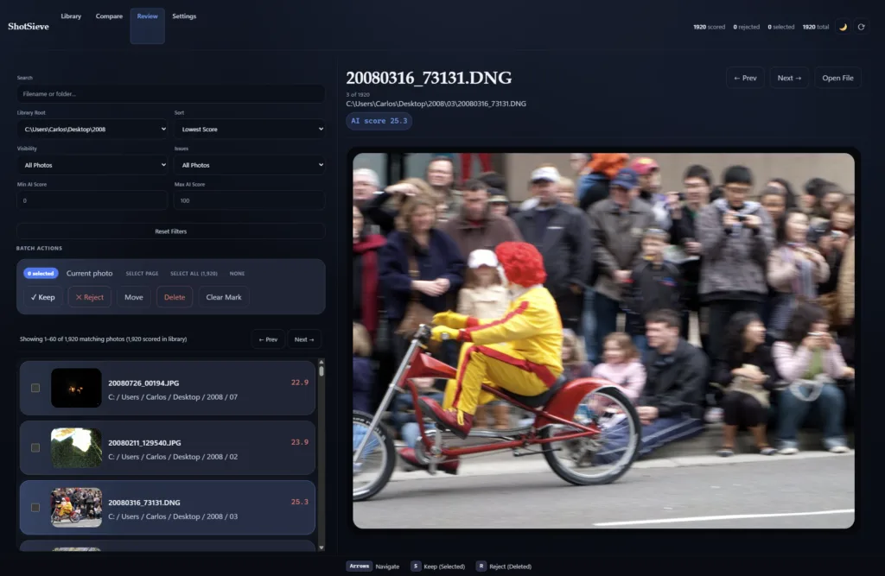885x576 pixels.
Task: Switch to the Compare tab
Action: click(109, 16)
